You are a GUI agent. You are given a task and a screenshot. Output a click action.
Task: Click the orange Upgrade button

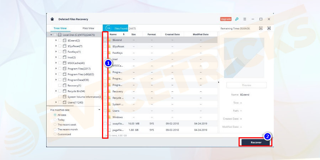point(226,19)
